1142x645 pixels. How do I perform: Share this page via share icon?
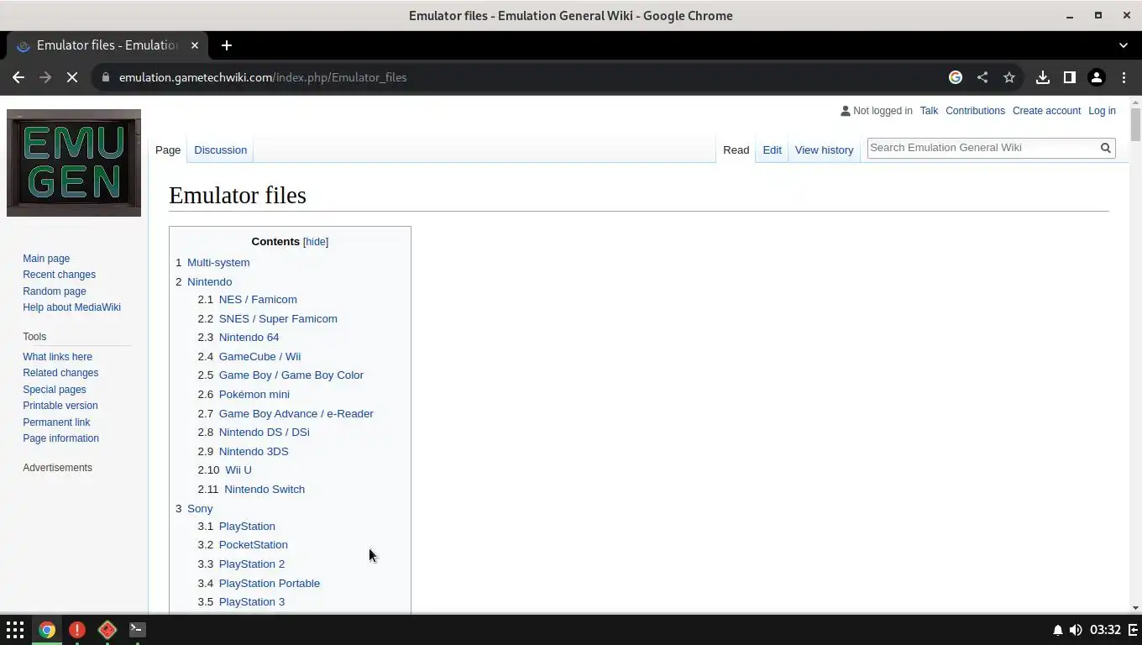(982, 77)
